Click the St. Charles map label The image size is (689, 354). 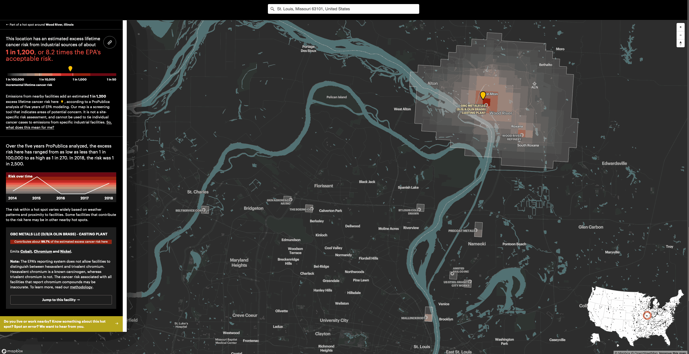point(198,192)
